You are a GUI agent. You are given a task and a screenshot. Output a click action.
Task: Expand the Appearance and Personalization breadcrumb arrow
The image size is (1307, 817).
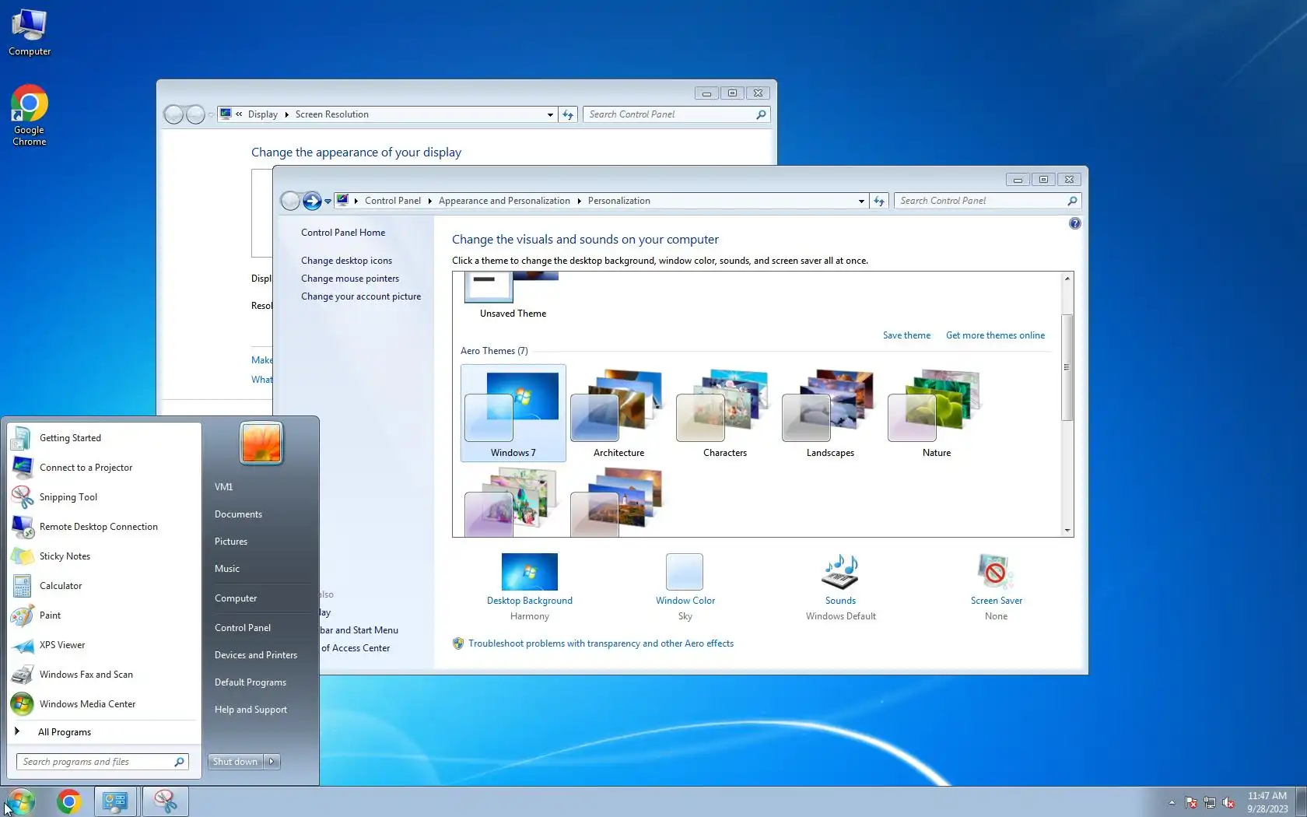point(579,201)
